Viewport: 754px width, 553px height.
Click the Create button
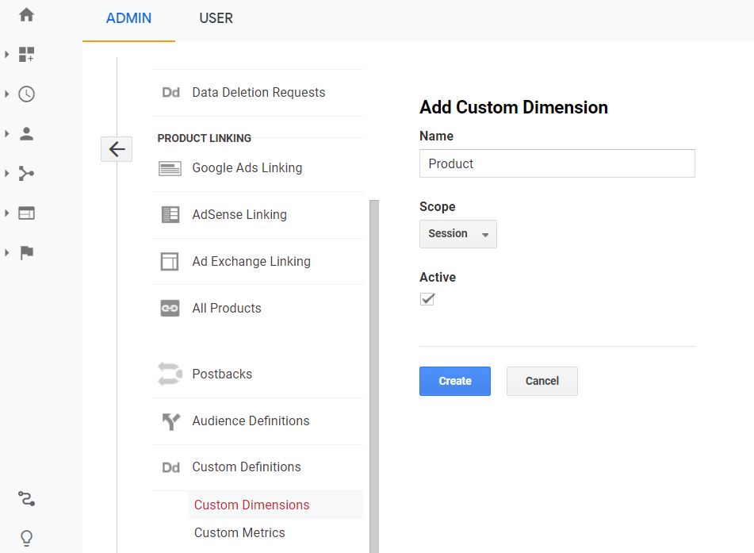click(454, 381)
